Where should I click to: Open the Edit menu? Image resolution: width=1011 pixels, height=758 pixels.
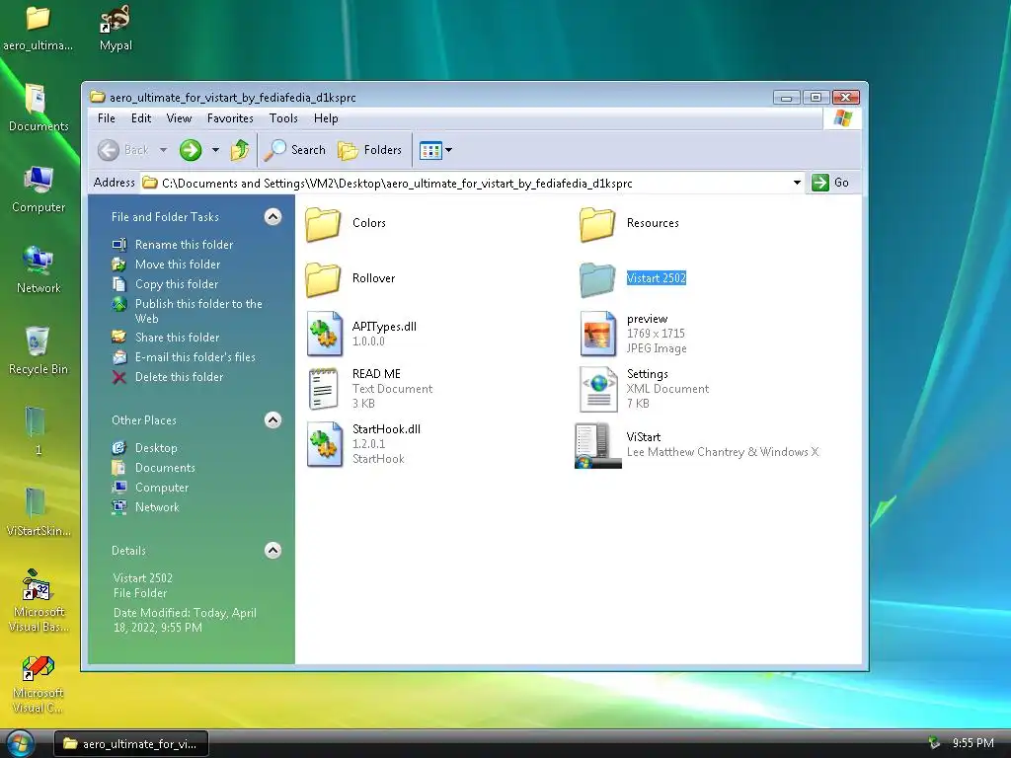141,118
